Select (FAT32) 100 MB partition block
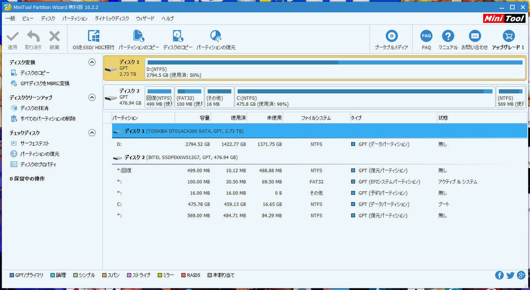Viewport: 530px width, 290px height. coord(189,97)
